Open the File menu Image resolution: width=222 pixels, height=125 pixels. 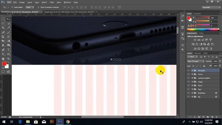tap(9, 2)
